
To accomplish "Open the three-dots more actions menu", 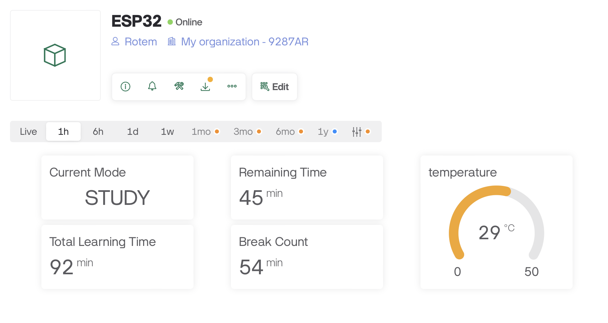I will (232, 86).
